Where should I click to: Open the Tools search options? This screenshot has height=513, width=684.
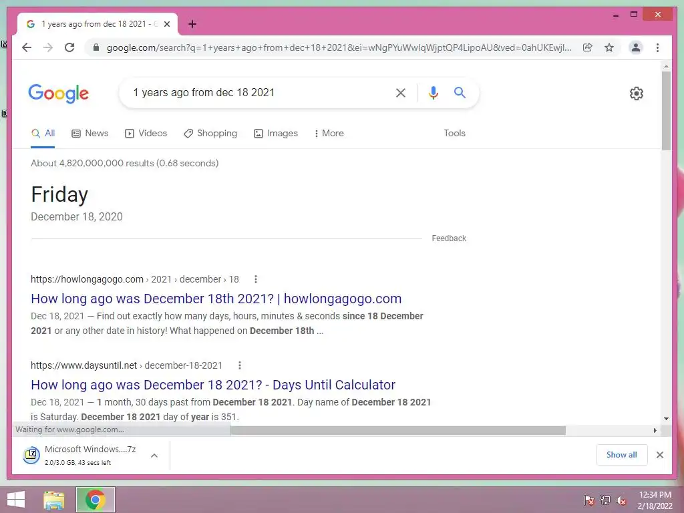point(454,134)
